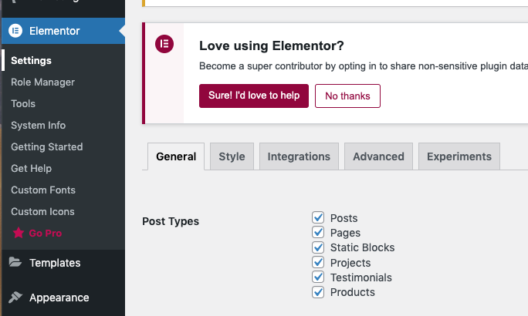Screen dimensions: 528x316
Task: Uncheck the Projects post type
Action: [318, 263]
